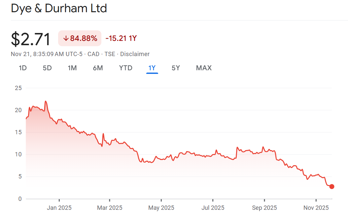Switch to the 5D range tab
This screenshot has height=222, width=348.
[x=47, y=68]
